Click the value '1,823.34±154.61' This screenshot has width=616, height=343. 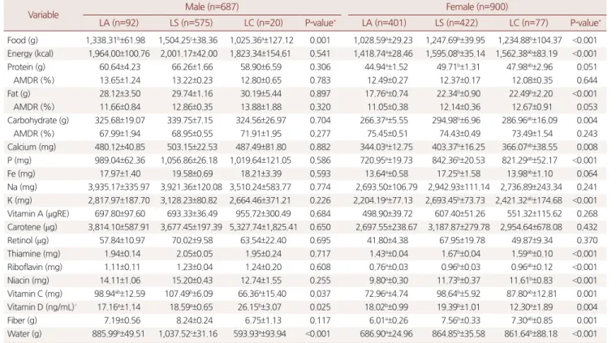pyautogui.click(x=260, y=54)
